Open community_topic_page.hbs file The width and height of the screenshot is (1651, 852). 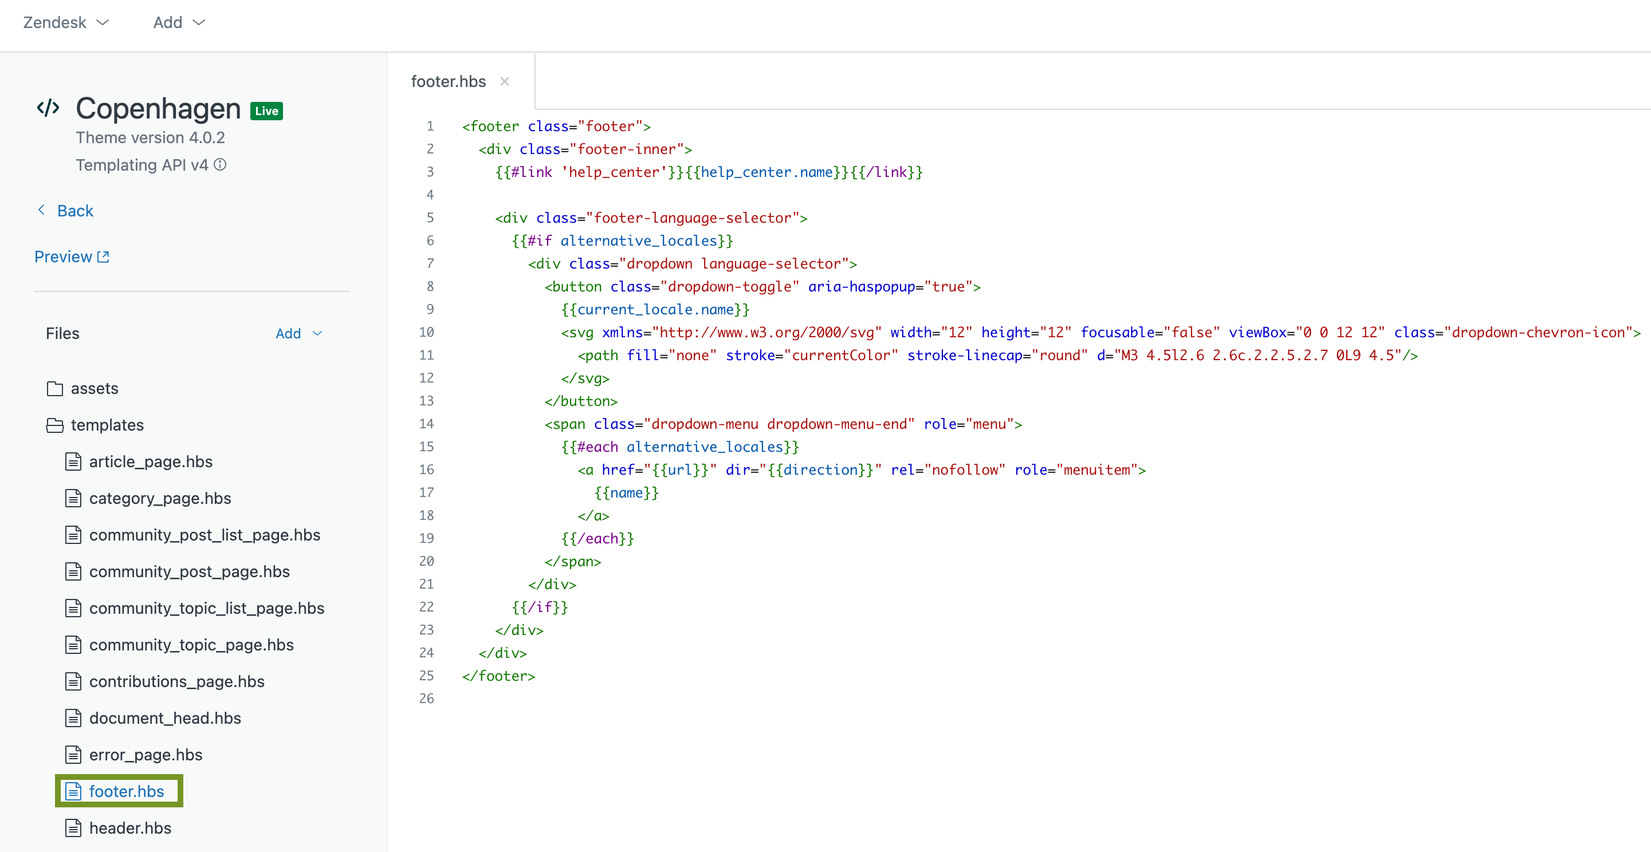(x=191, y=645)
